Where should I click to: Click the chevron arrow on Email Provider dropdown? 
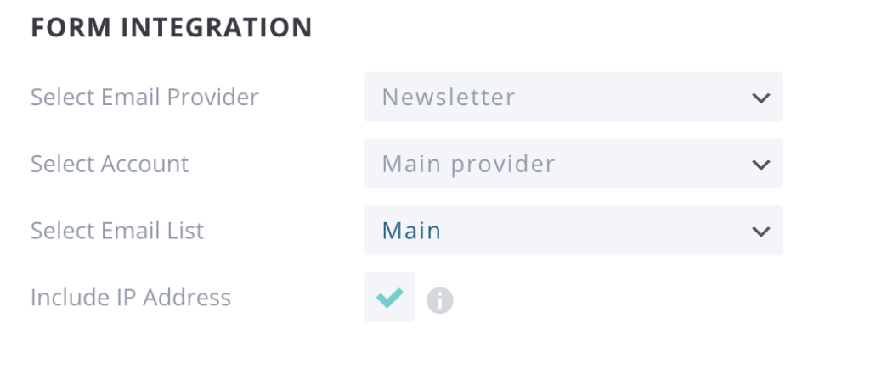click(760, 98)
